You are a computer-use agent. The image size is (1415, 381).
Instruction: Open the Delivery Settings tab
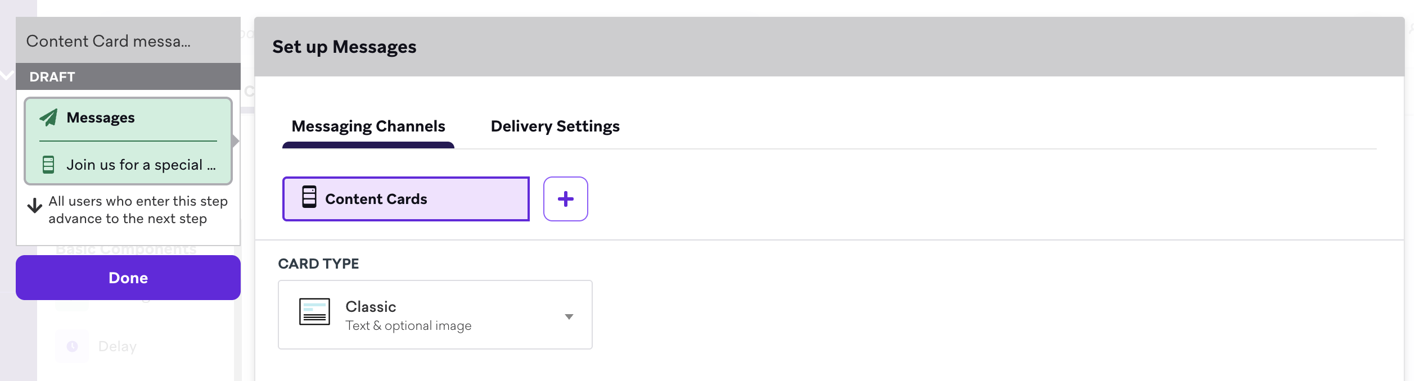(x=555, y=126)
